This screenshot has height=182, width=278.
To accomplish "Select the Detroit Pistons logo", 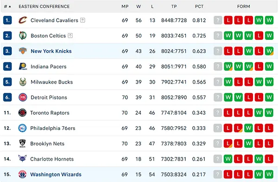I will 23,97.
